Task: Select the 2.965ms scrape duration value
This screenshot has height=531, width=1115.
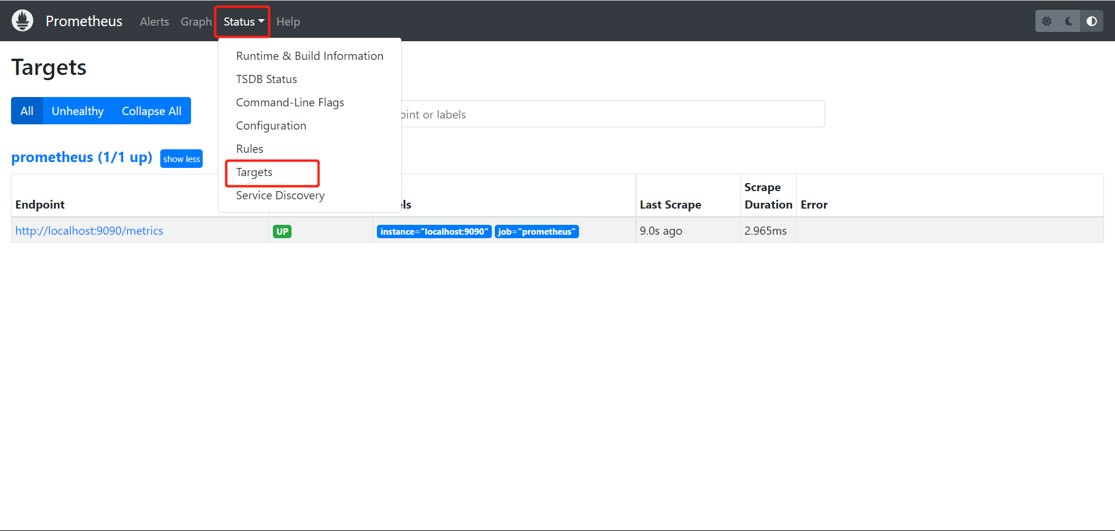Action: [765, 231]
